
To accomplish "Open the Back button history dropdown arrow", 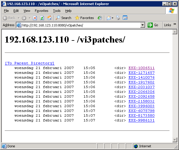I will (x=18, y=18).
